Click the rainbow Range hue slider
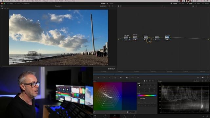The image size is (210, 118). pyautogui.click(x=147, y=95)
